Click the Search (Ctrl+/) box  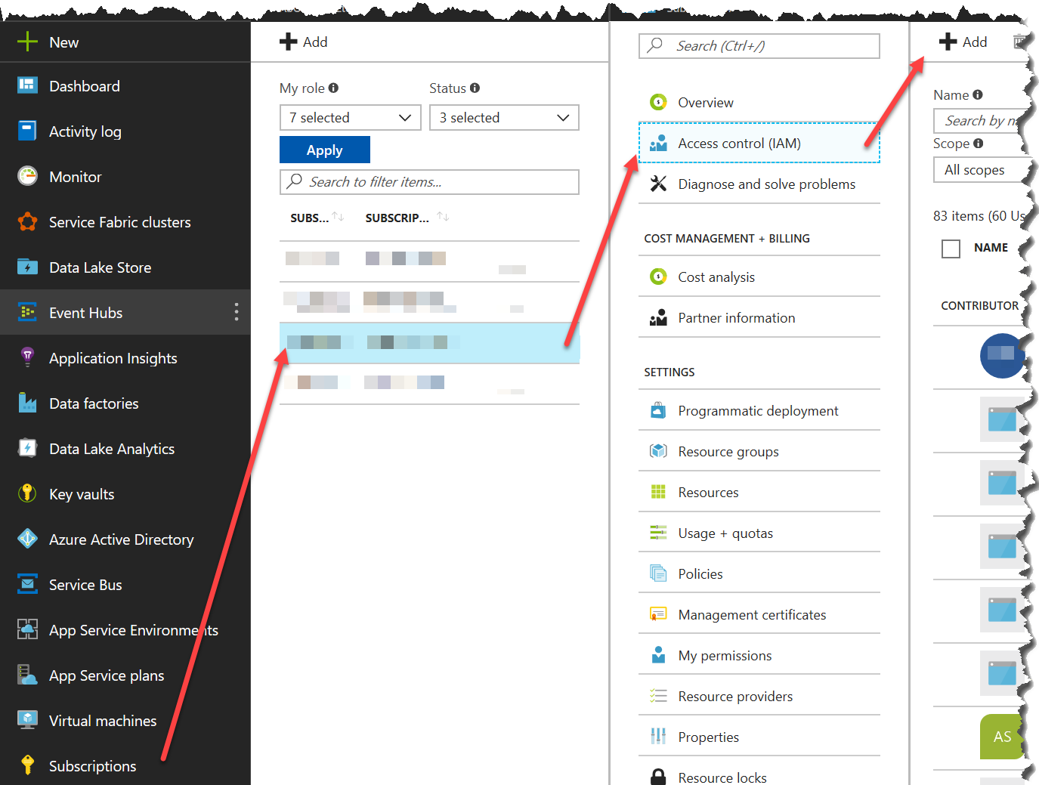click(759, 45)
